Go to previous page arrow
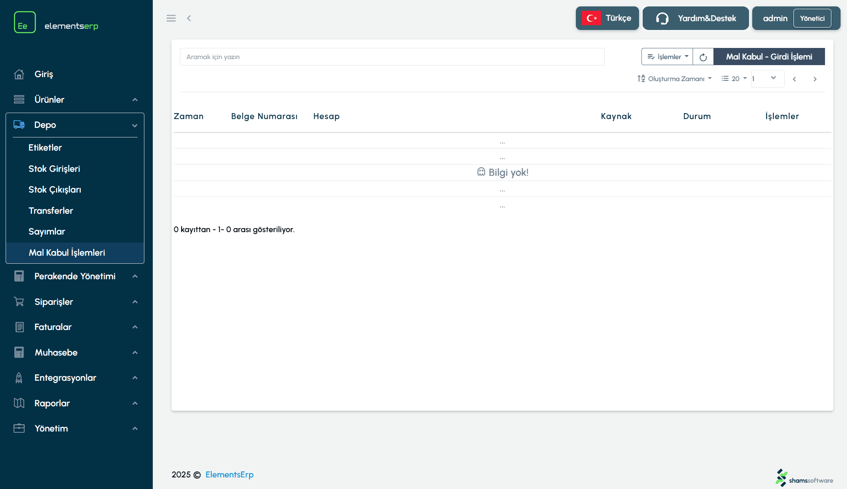This screenshot has height=489, width=847. tap(795, 79)
